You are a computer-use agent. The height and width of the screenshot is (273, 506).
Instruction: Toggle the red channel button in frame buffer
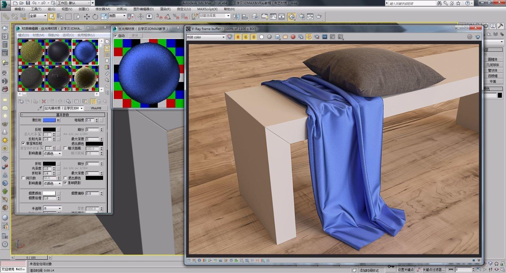click(x=238, y=37)
